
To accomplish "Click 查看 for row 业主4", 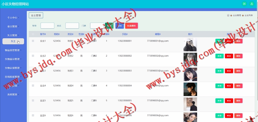I will pos(219,86).
